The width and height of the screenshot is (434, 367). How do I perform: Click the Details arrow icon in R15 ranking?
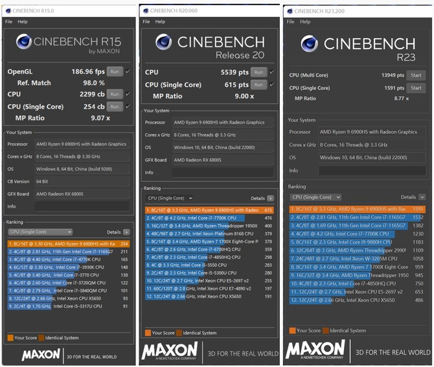pyautogui.click(x=126, y=232)
